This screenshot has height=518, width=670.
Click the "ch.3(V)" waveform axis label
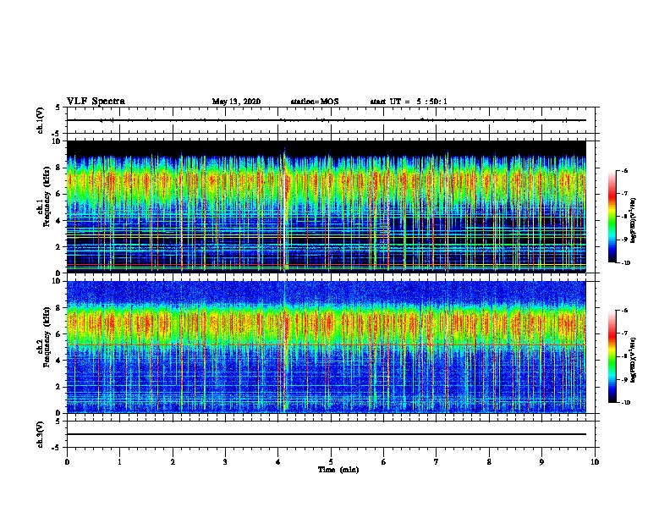(x=41, y=434)
